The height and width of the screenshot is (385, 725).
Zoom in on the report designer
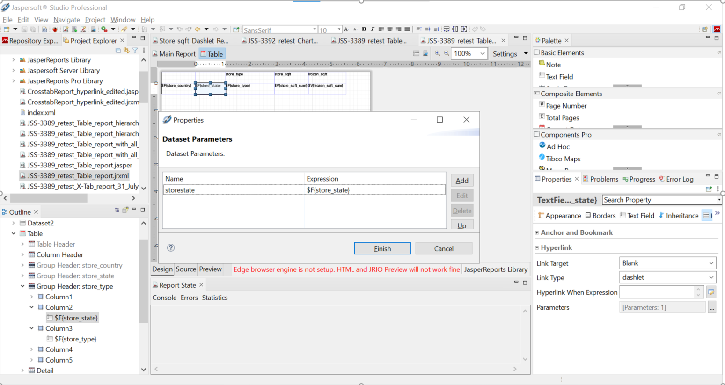point(438,53)
